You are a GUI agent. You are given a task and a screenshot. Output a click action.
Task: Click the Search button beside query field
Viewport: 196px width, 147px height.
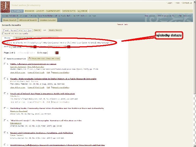click(37, 30)
